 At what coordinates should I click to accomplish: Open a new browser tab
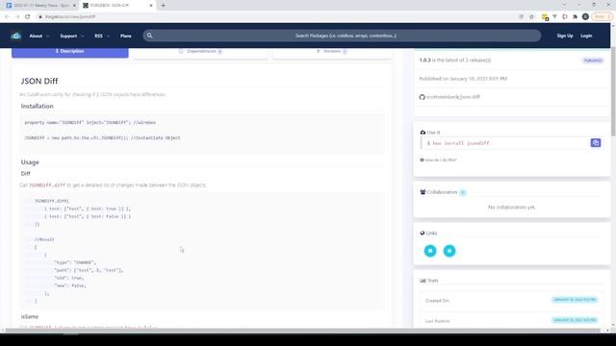click(x=163, y=6)
